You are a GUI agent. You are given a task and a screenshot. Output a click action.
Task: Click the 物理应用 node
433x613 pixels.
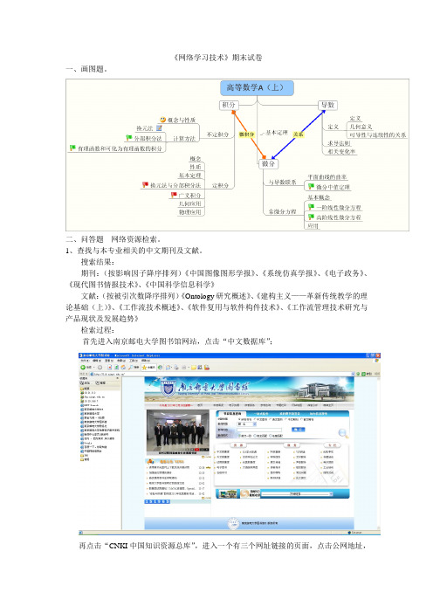point(190,212)
